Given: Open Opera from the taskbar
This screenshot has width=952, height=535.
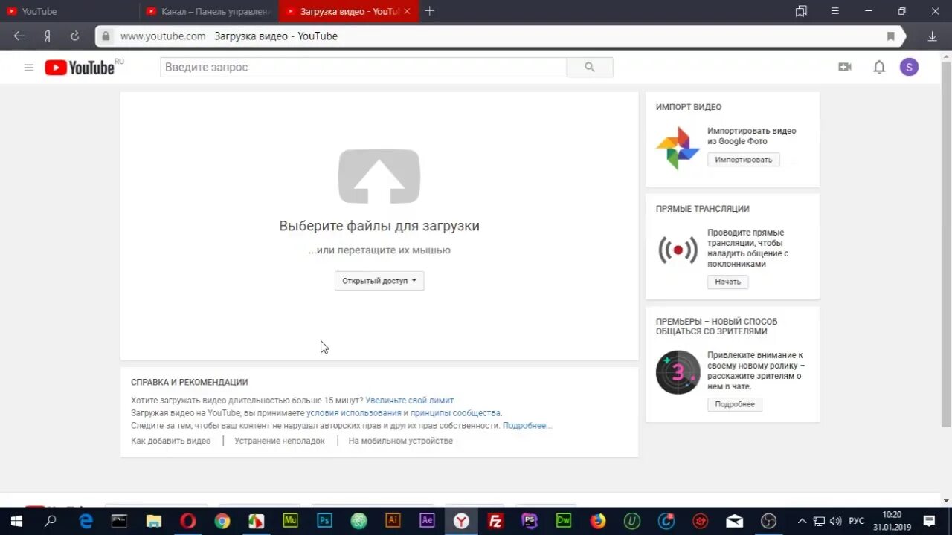Looking at the screenshot, I should [188, 521].
